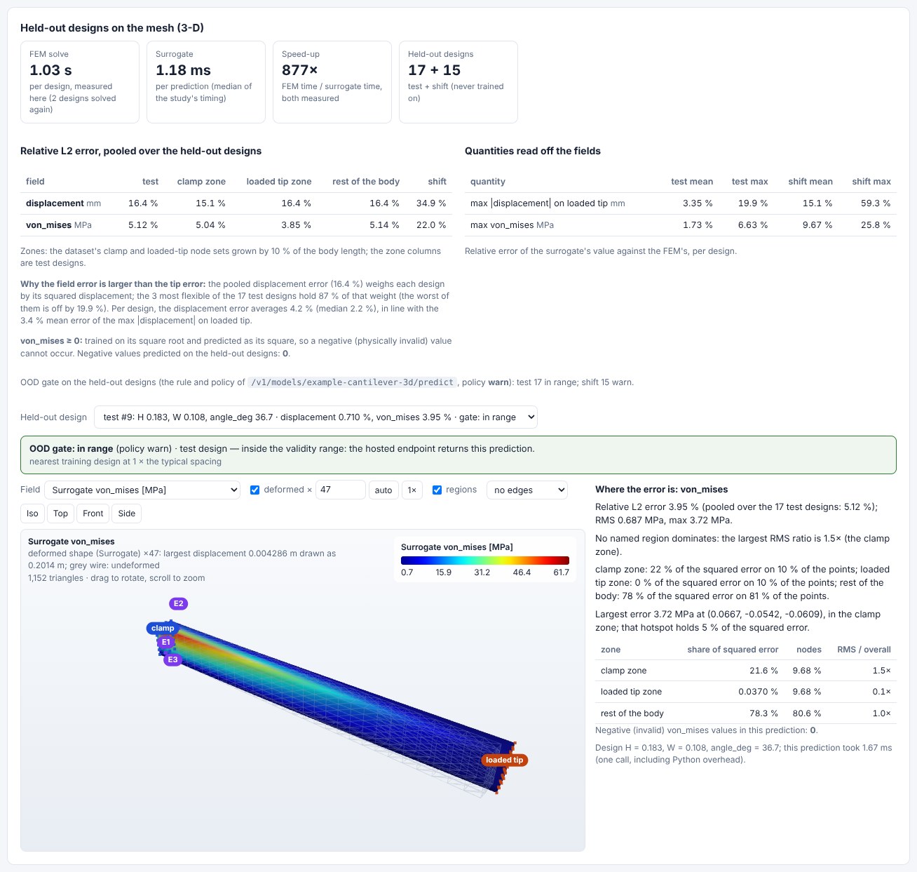The height and width of the screenshot is (872, 917).
Task: Click the 'Held-out designs on the mesh (3-D)' heading
Action: tap(112, 28)
